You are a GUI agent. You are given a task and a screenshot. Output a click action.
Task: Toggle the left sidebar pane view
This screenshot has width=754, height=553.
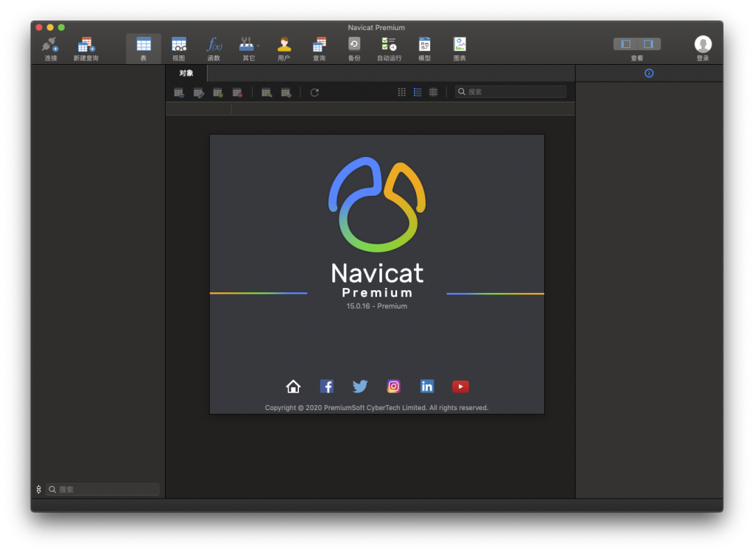click(x=626, y=44)
